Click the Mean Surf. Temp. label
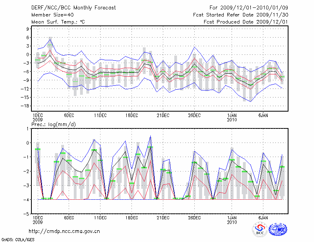314x242 pixels. point(58,22)
